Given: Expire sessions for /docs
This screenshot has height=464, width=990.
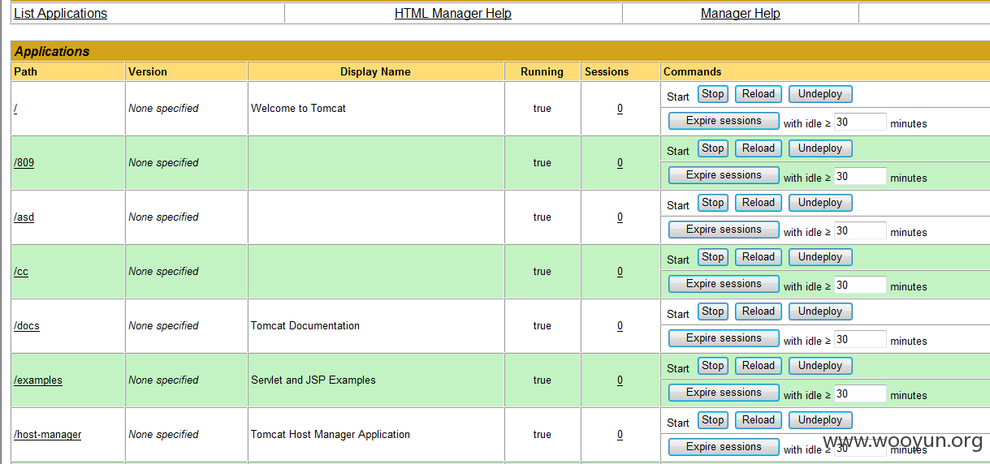Looking at the screenshot, I should [724, 338].
